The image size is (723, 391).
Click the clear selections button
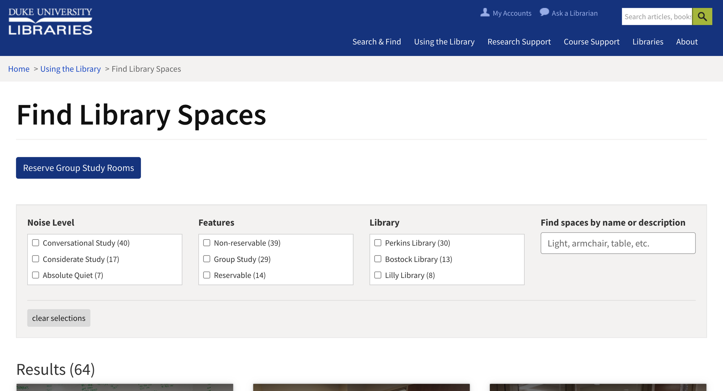pos(59,318)
